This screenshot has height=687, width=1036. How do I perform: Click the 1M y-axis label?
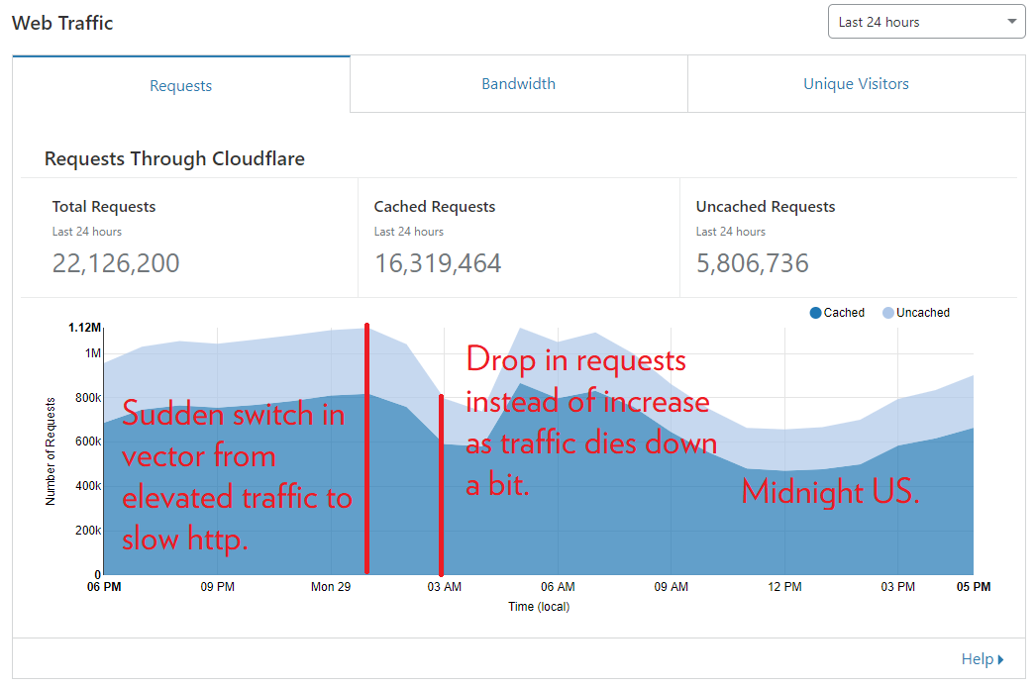point(93,353)
